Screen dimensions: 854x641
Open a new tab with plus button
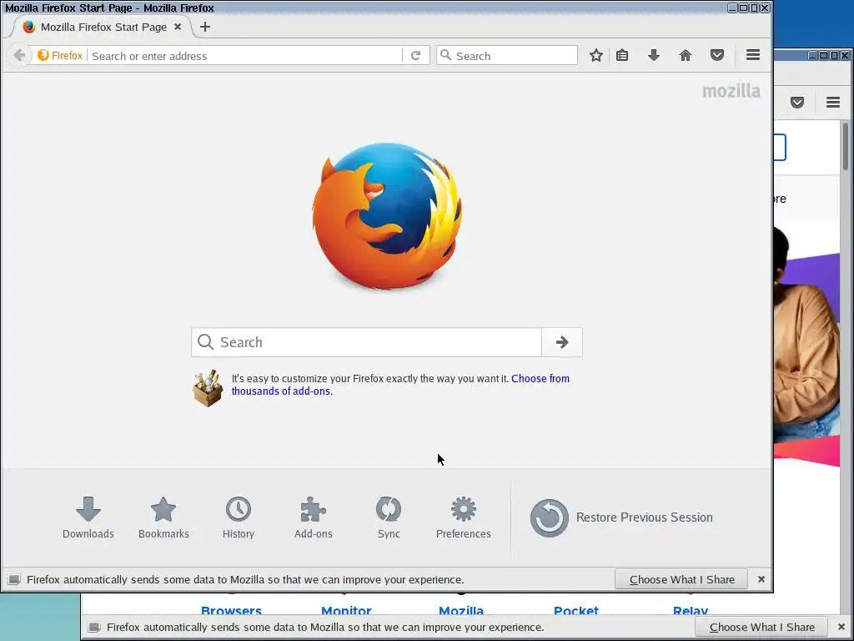coord(205,27)
